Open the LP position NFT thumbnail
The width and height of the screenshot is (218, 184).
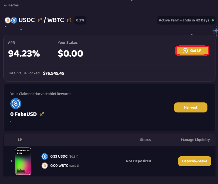23,161
